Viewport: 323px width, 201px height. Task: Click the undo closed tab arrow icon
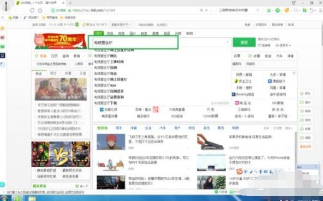tap(312, 10)
